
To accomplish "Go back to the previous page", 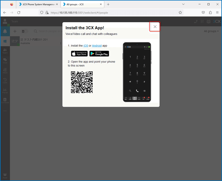I will 5,12.
